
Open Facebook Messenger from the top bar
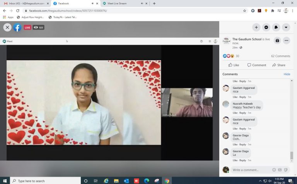(266, 27)
